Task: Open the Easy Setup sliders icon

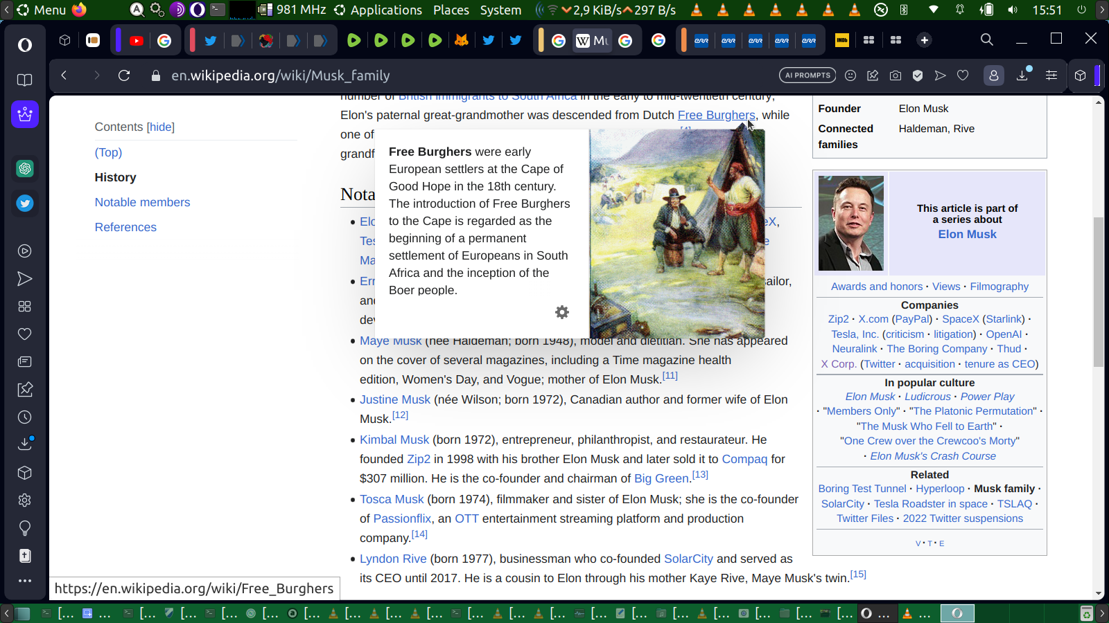Action: [1051, 75]
